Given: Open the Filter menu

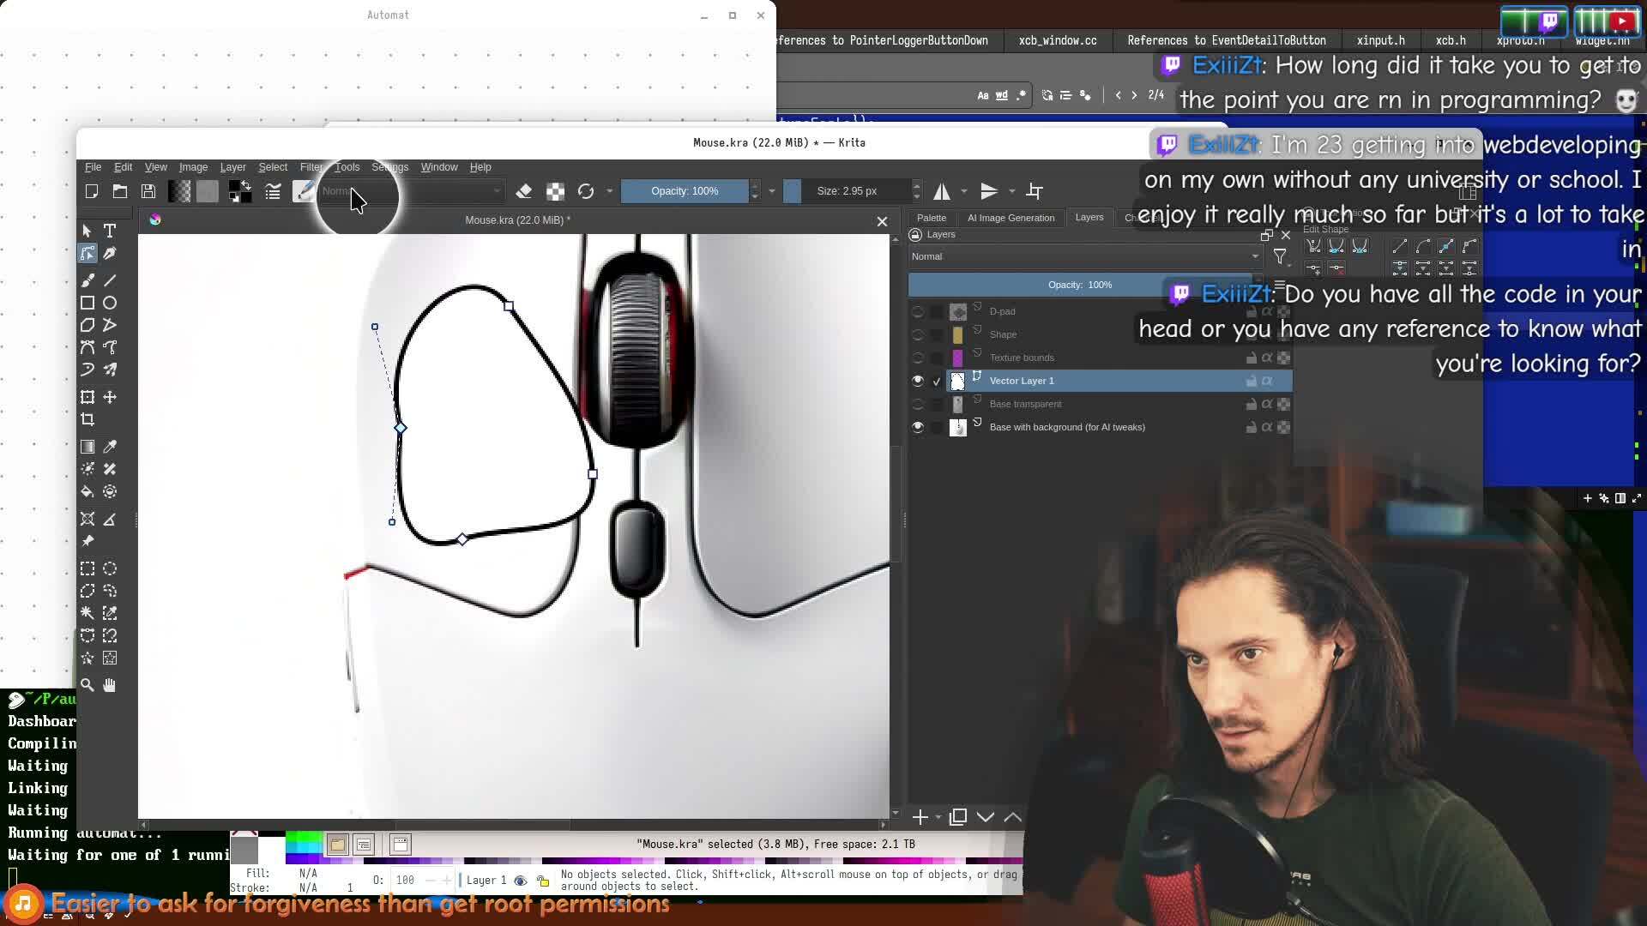Looking at the screenshot, I should pos(311,167).
